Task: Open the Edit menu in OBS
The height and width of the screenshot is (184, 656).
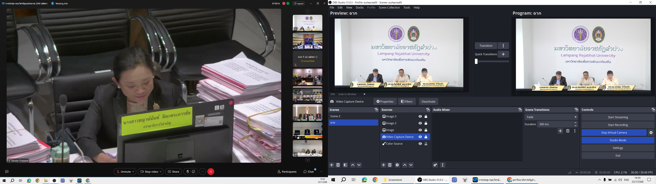Action: [340, 8]
